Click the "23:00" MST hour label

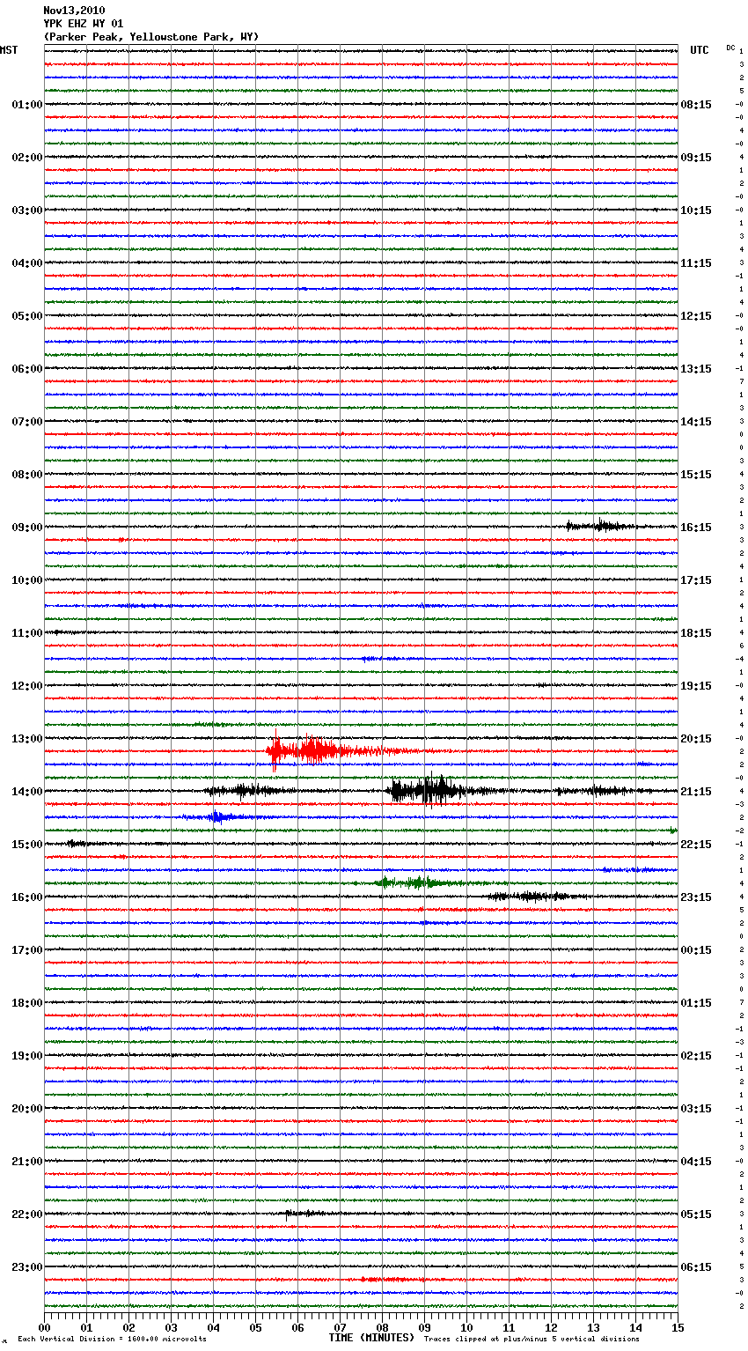pos(27,1267)
